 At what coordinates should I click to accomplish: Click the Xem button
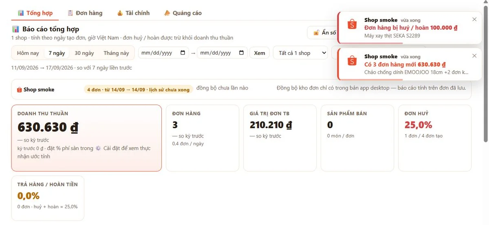[x=260, y=53]
